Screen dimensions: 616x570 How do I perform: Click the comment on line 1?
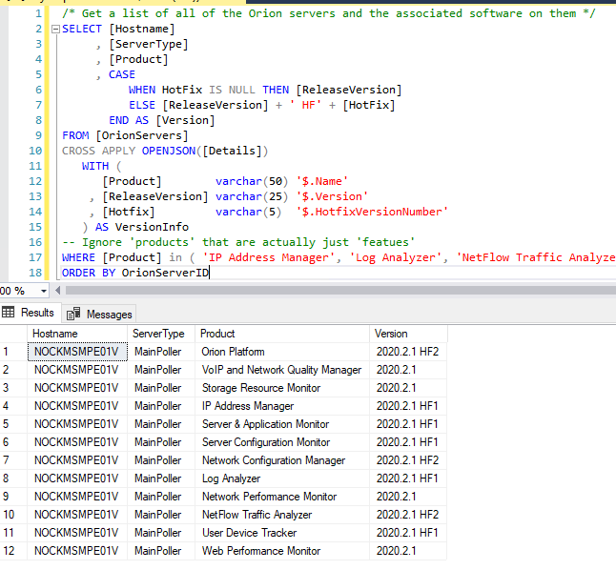[x=329, y=13]
